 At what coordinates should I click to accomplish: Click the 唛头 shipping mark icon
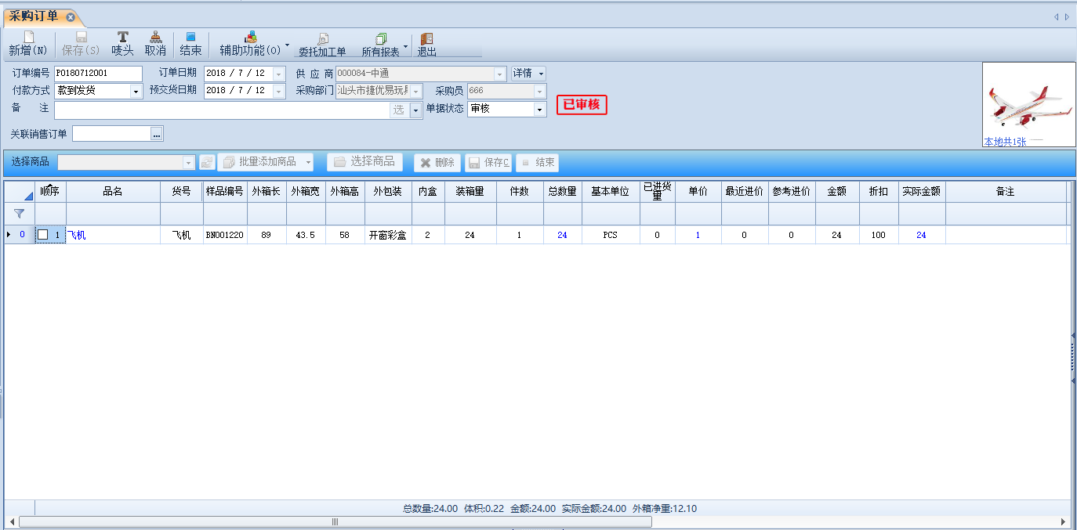pos(122,38)
